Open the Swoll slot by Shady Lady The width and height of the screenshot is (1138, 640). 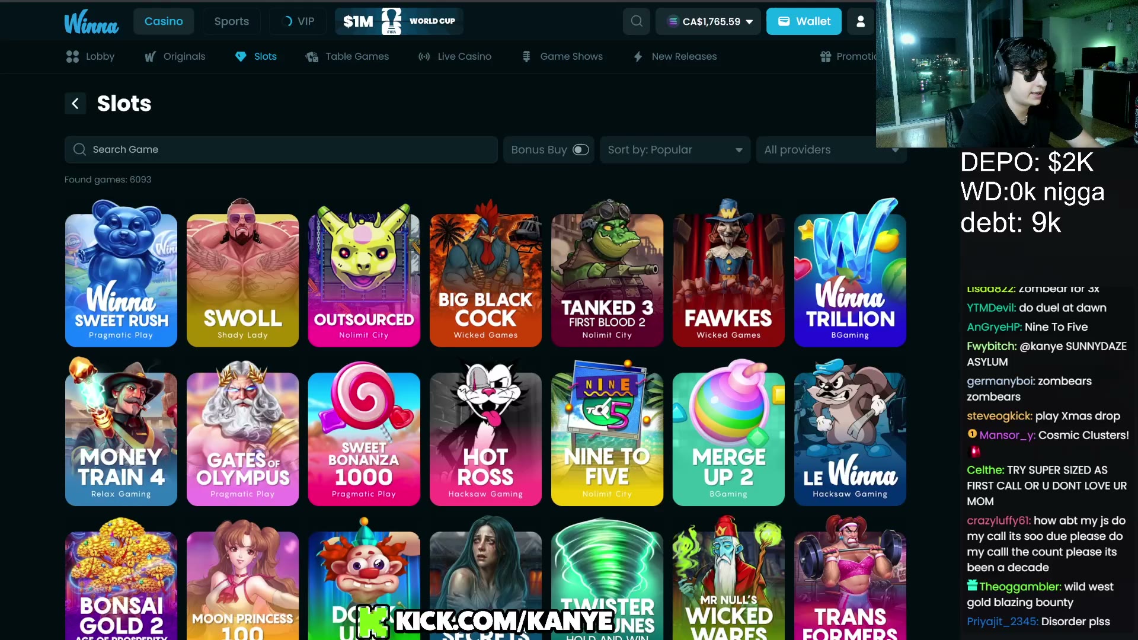tap(242, 273)
